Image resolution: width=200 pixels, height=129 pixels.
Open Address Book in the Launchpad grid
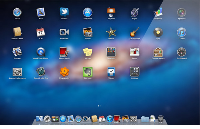coord(17,32)
